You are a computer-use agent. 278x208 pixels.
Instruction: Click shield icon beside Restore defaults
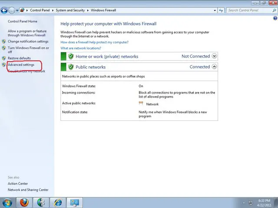(x=4, y=58)
